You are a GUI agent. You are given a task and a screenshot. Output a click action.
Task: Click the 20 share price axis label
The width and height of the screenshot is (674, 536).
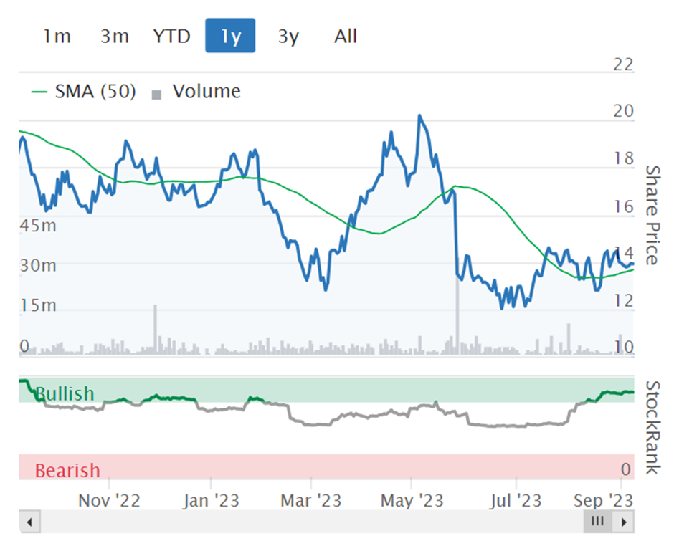623,111
